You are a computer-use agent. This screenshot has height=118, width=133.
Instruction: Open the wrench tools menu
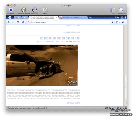(124, 22)
